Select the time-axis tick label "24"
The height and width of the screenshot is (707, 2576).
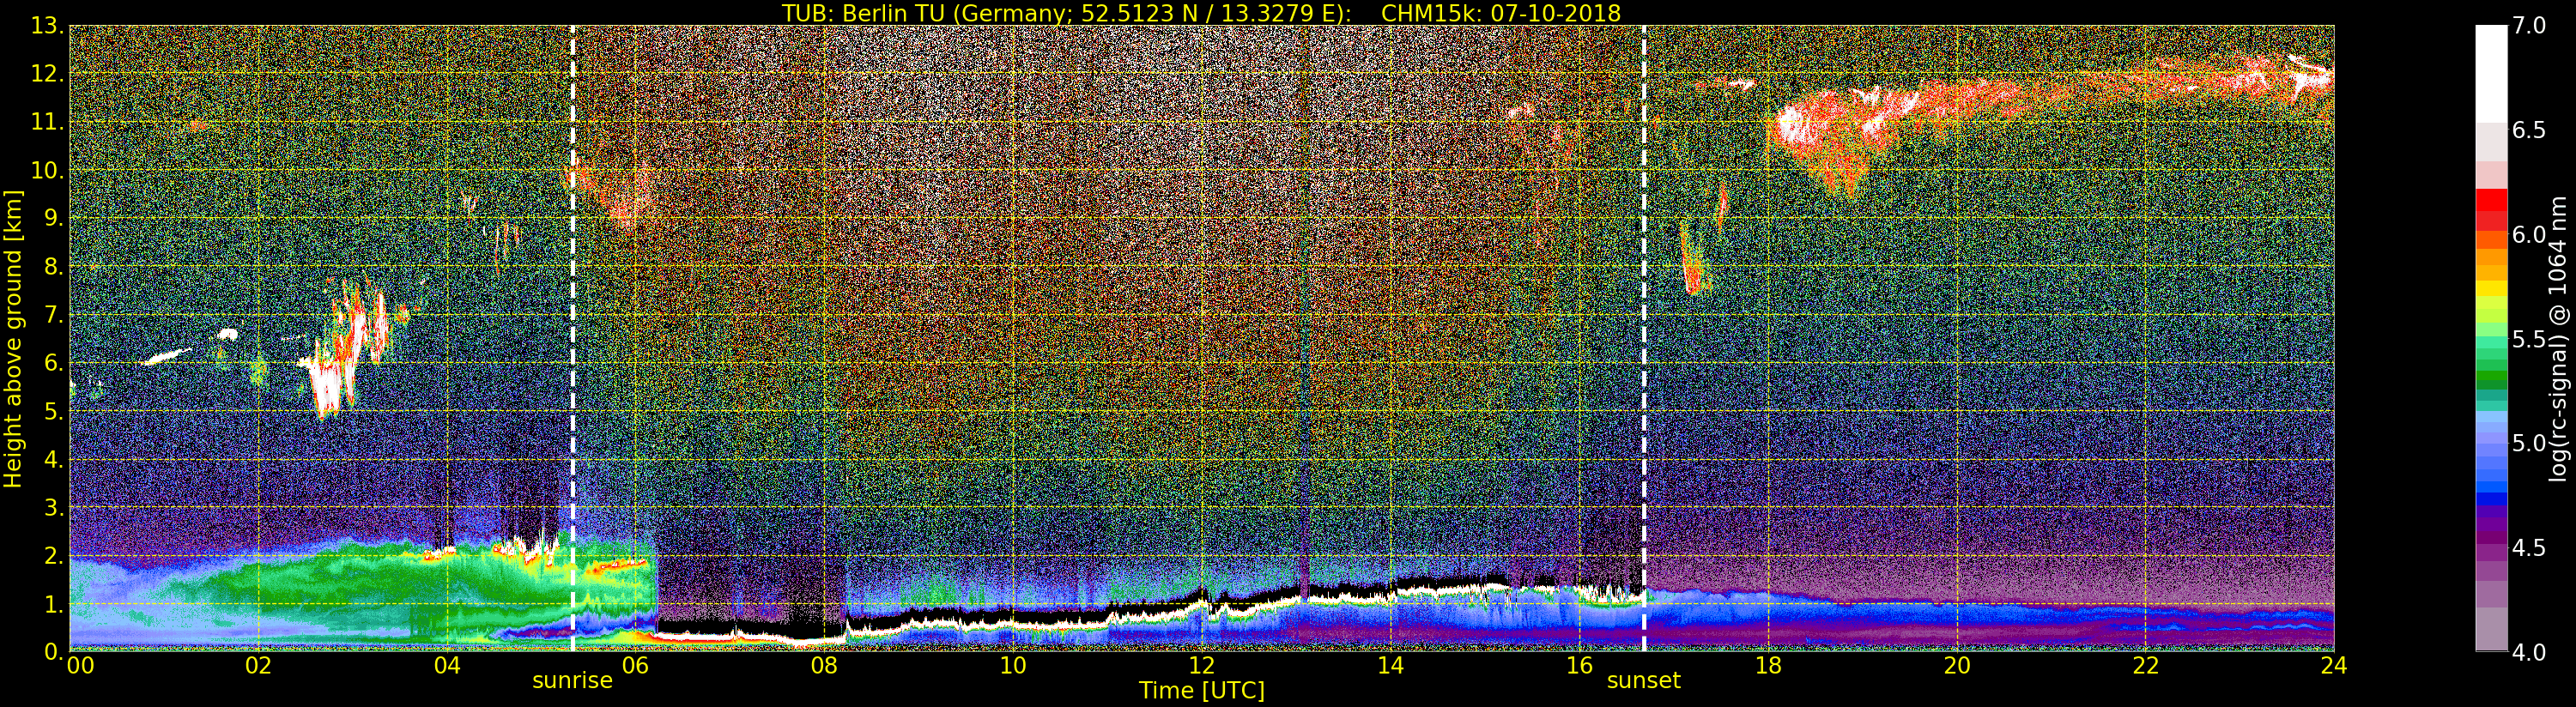point(2333,665)
